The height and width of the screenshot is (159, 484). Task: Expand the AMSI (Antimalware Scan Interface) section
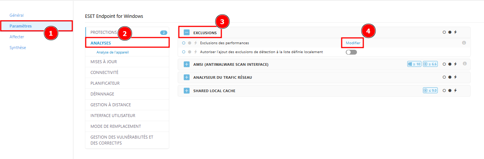[x=187, y=64]
